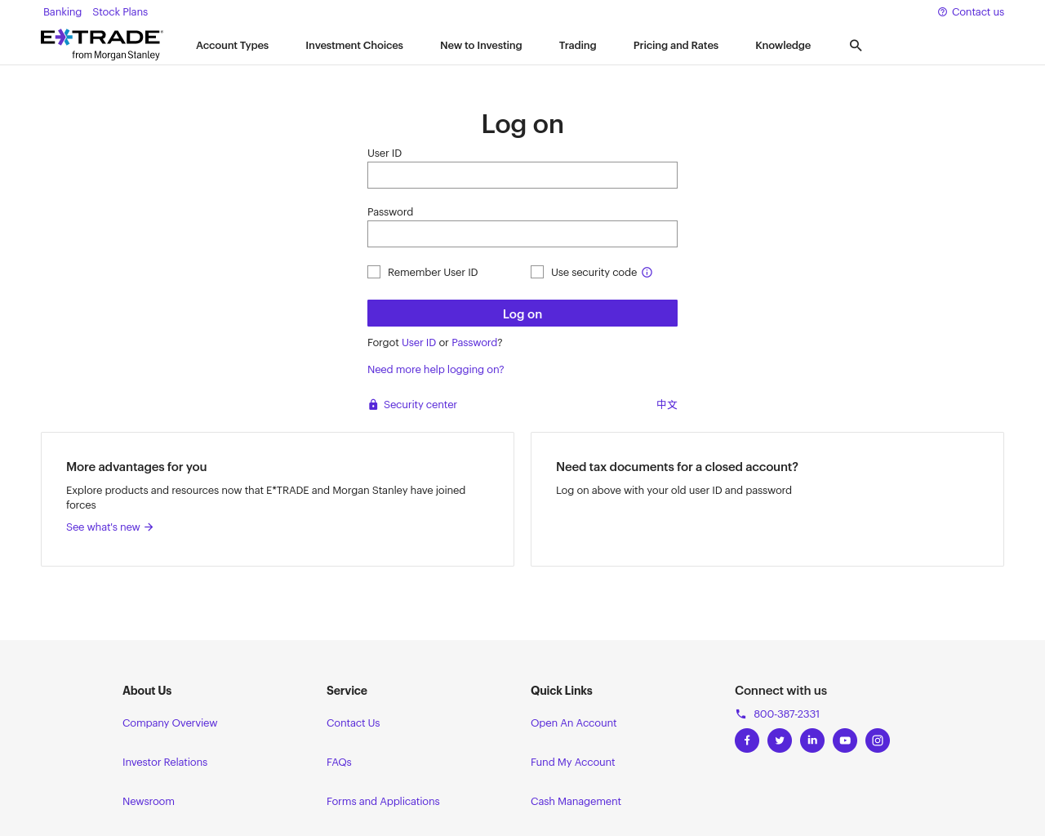Open the Cash Management link
1045x836 pixels.
(x=576, y=802)
